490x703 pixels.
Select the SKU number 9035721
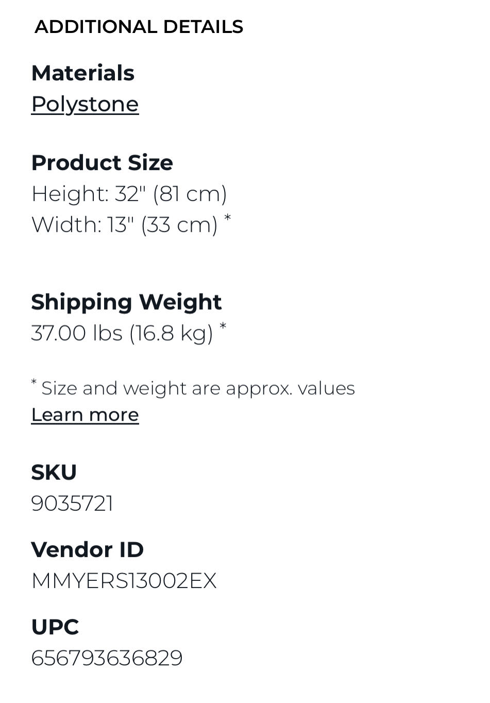72,504
